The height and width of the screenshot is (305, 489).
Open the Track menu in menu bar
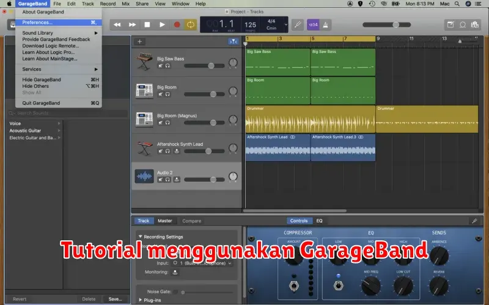87,4
